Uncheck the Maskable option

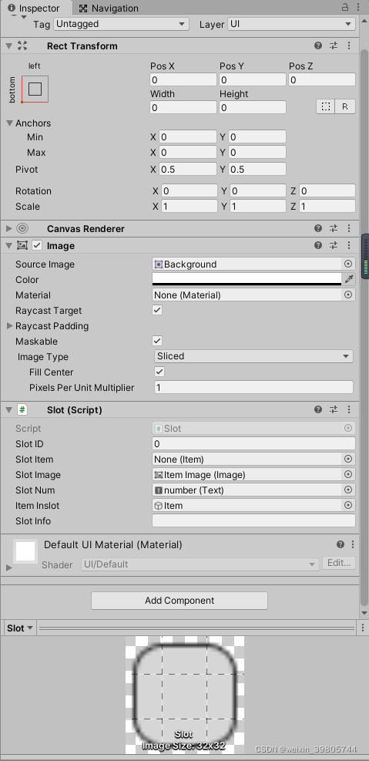point(157,341)
